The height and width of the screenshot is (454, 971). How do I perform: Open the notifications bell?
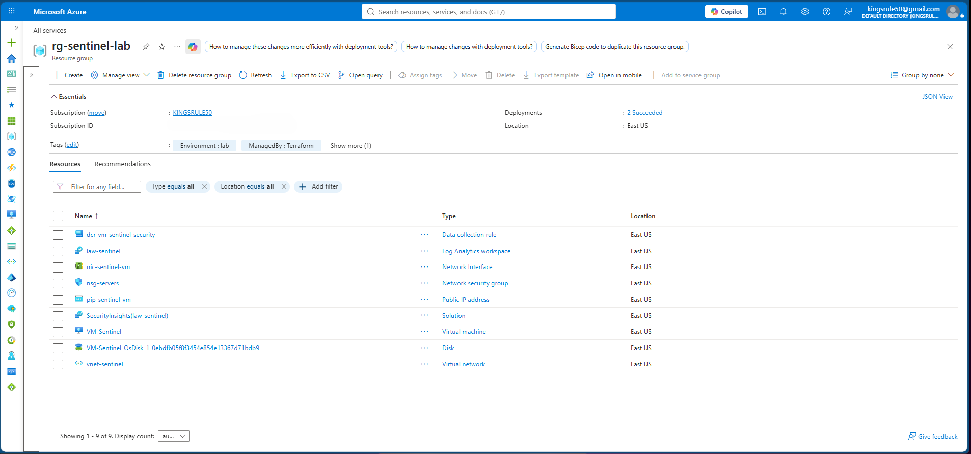pos(784,12)
